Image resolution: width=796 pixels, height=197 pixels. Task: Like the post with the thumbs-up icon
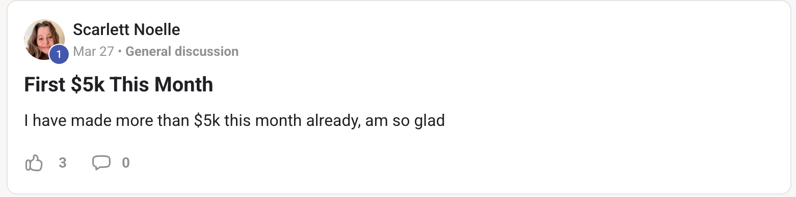coord(34,163)
